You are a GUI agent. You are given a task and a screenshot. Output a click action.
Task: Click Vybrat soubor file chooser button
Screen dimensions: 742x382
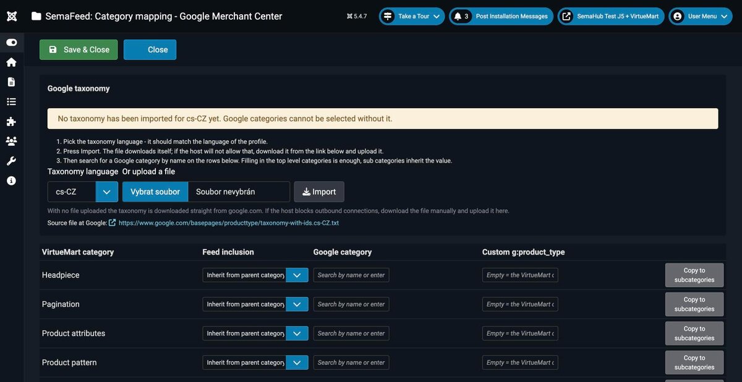155,192
